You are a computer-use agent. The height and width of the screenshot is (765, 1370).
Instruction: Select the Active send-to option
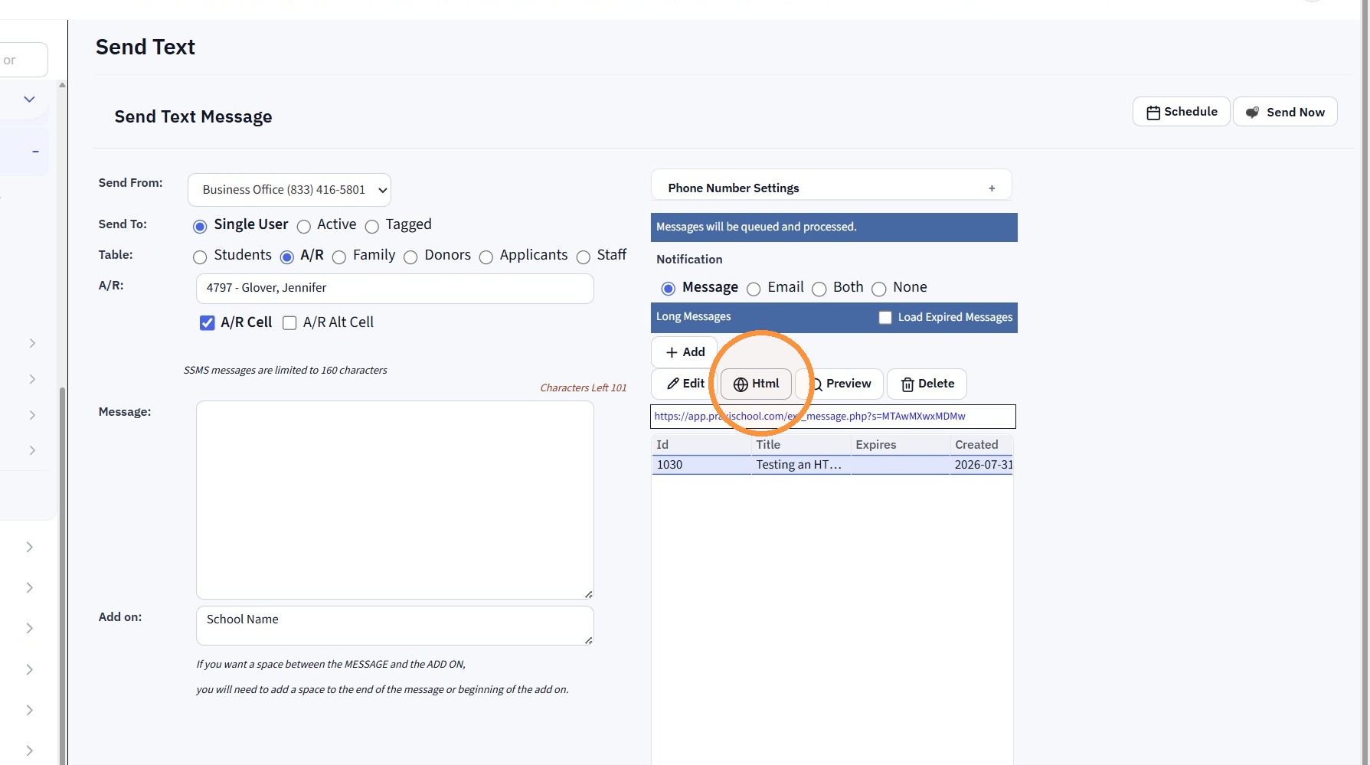pos(304,226)
